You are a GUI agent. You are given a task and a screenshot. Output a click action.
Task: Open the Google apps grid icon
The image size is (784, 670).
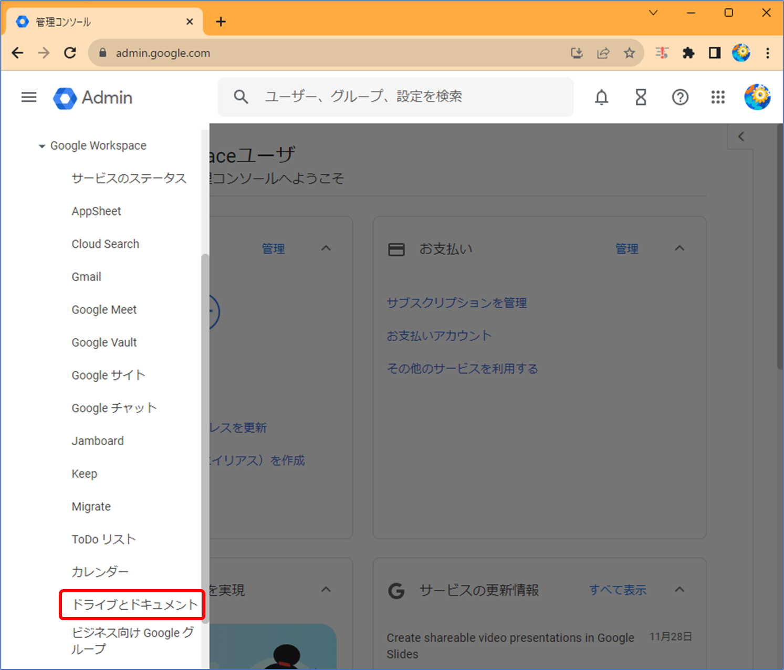[718, 97]
